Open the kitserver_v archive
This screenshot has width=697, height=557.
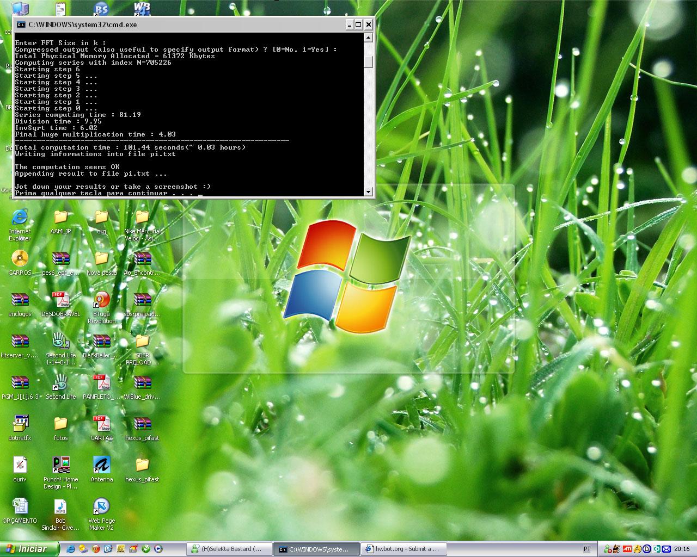[x=20, y=341]
